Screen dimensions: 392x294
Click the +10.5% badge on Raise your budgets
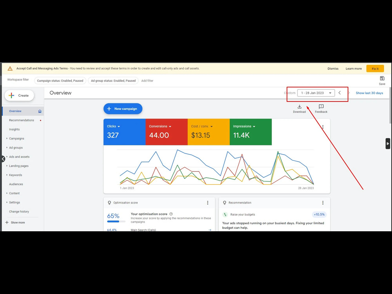pos(319,214)
